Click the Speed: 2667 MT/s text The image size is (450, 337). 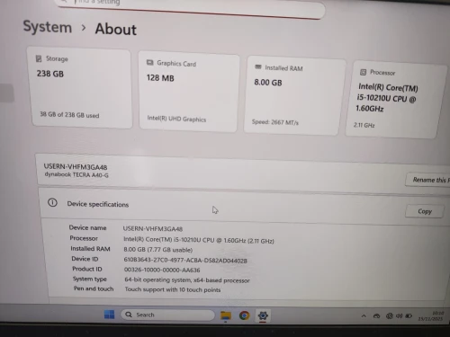275,122
